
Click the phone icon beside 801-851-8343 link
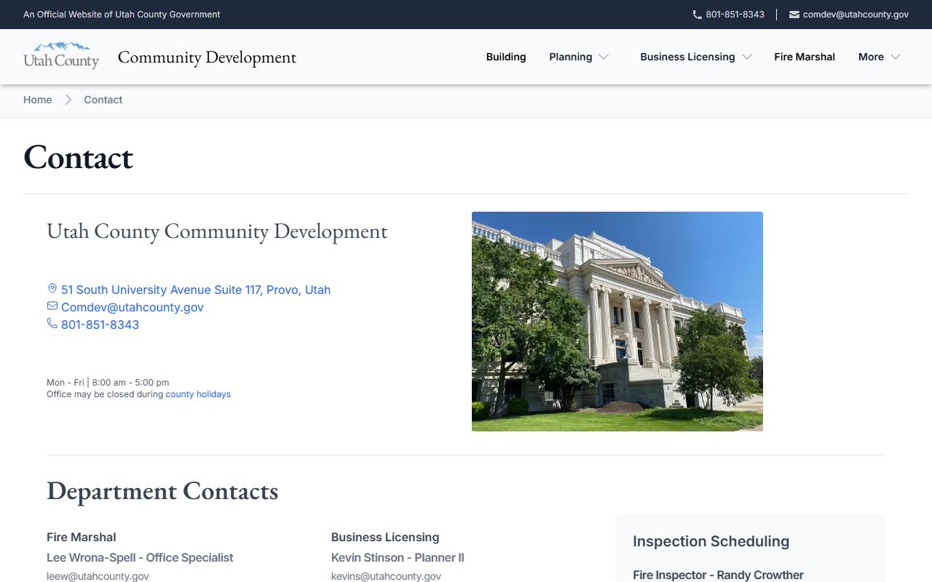[x=52, y=324]
